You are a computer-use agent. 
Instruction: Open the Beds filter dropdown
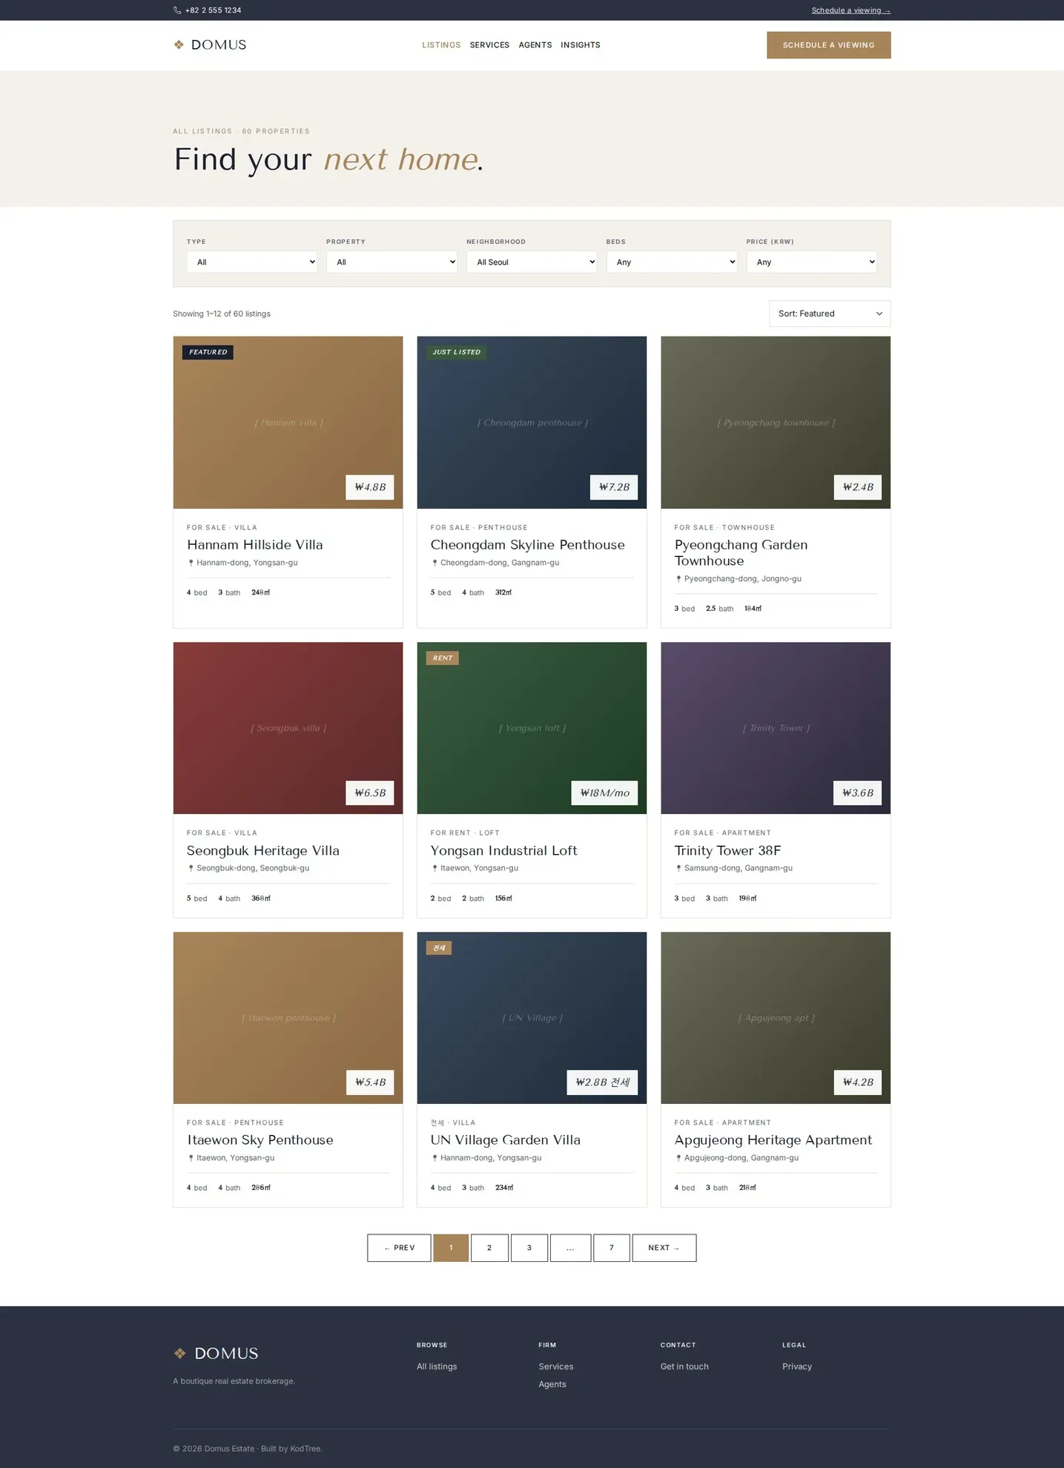coord(672,262)
